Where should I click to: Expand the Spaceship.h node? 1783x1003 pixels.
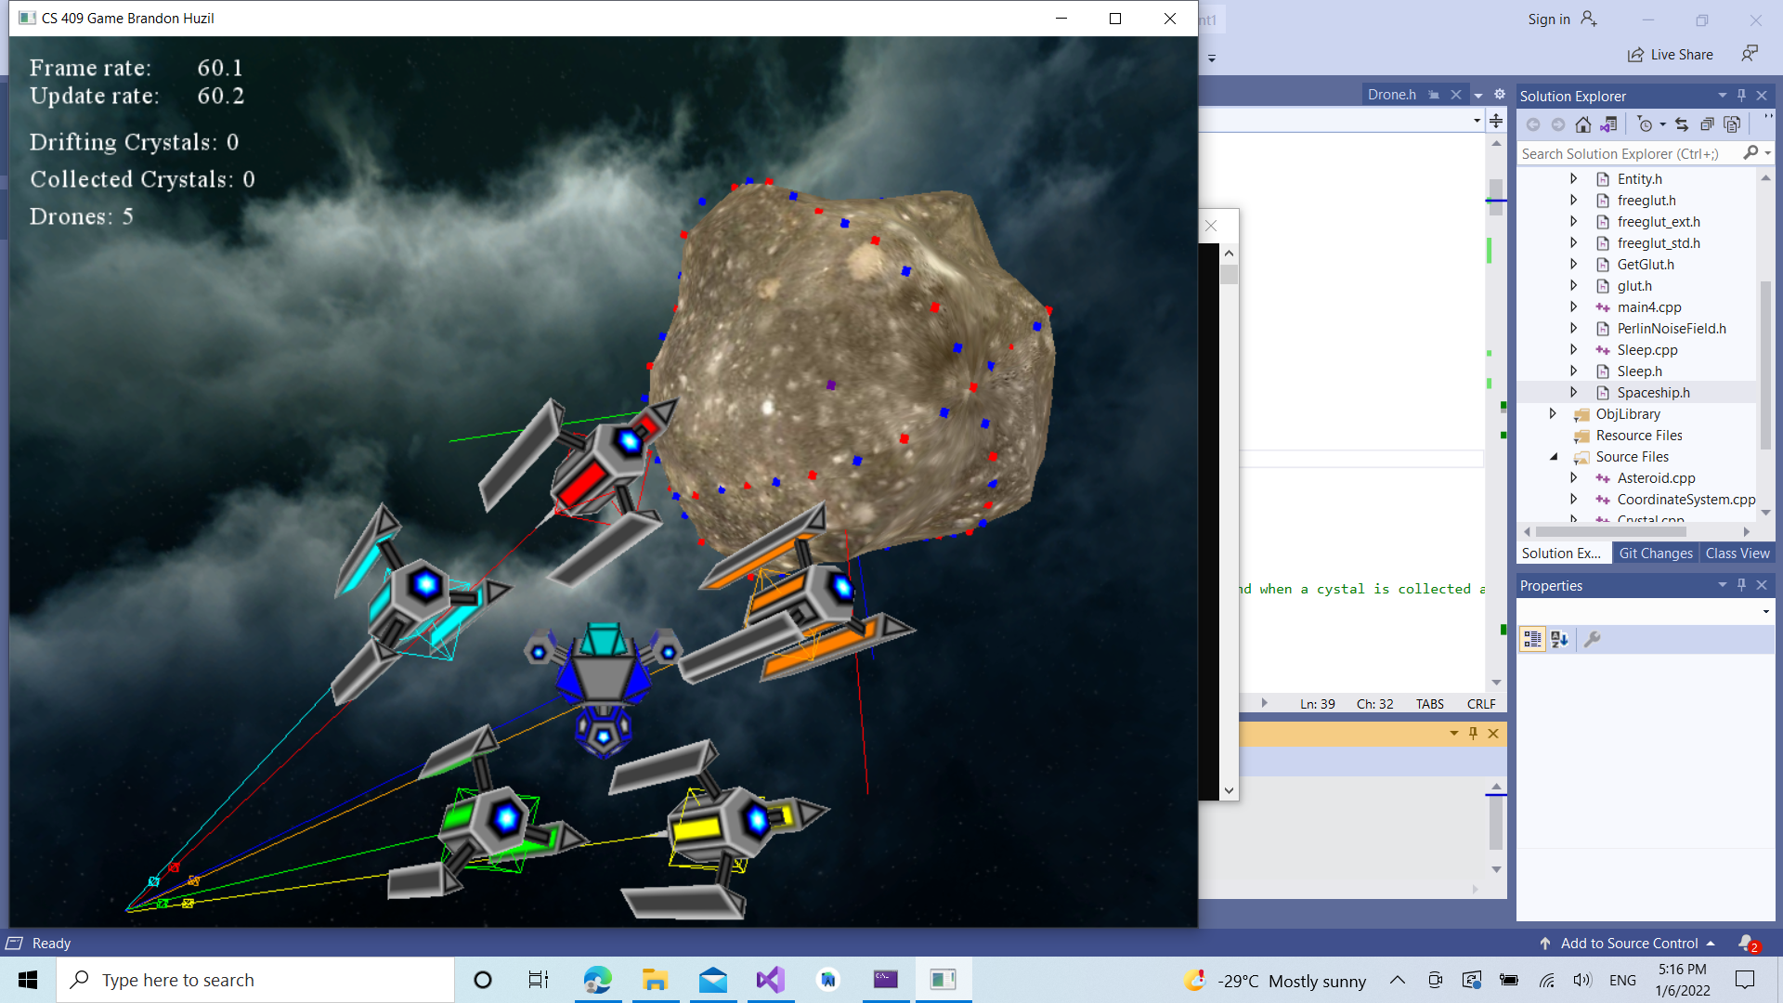[1574, 392]
